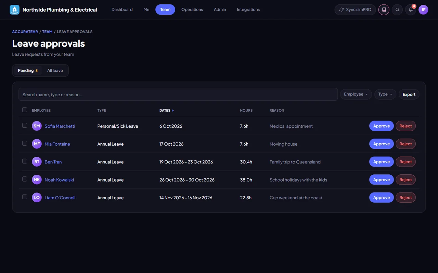
Task: Reject Mia Fontaine's leave request
Action: [405, 144]
